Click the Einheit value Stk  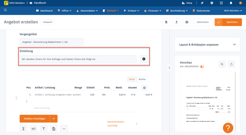point(104,95)
